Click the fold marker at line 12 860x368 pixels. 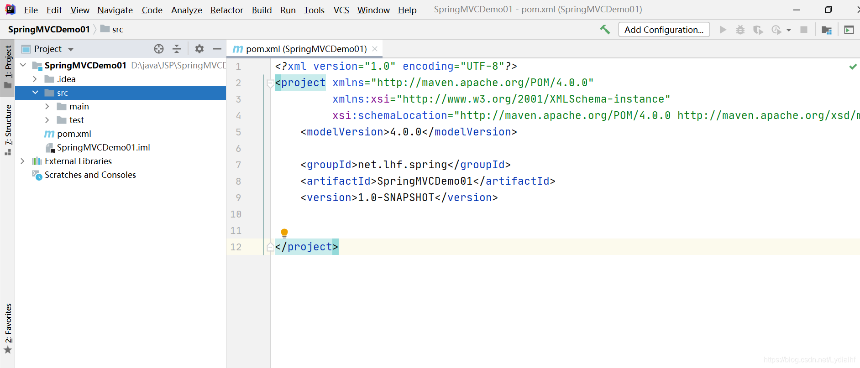pyautogui.click(x=270, y=247)
